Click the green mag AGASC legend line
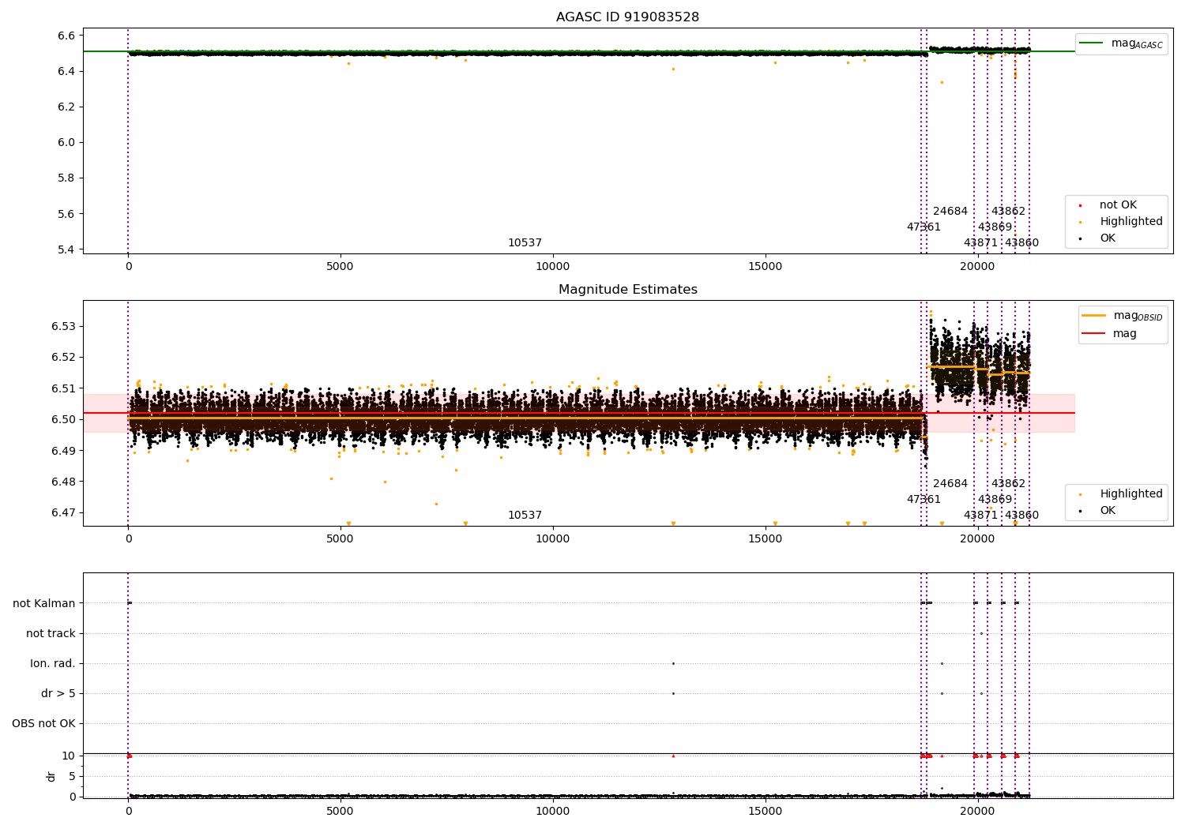The height and width of the screenshot is (829, 1185). point(1091,43)
